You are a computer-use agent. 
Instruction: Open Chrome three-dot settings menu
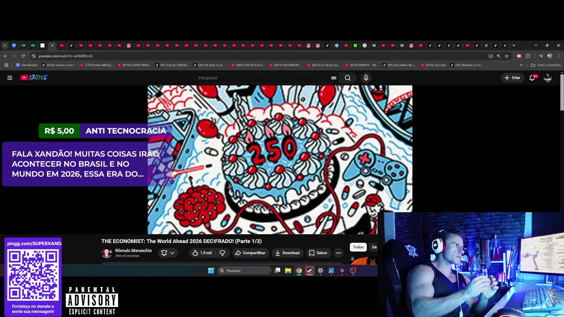(559, 56)
